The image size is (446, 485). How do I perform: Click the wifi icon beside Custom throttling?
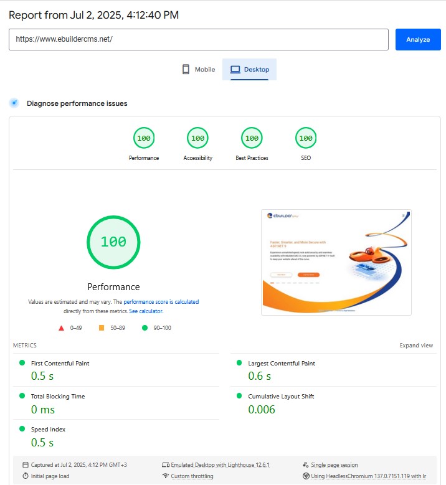(165, 476)
